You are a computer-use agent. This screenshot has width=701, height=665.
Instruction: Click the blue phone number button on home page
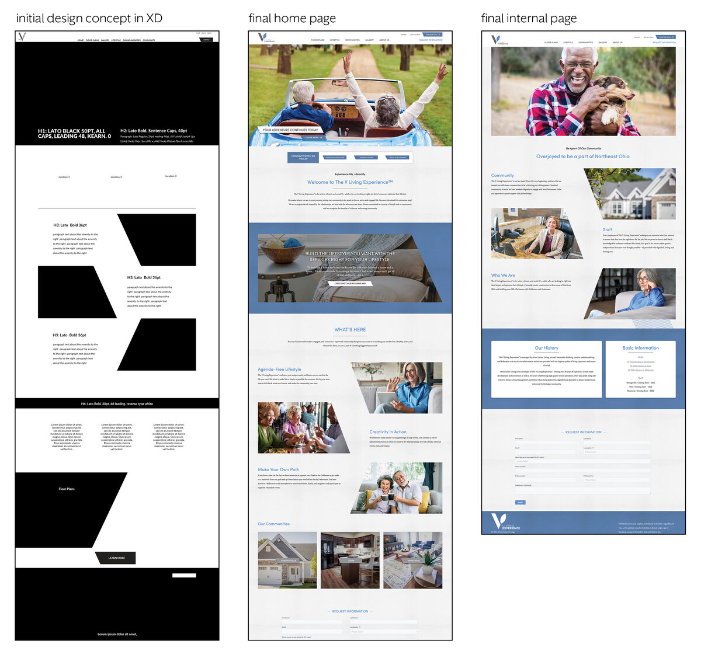[x=432, y=34]
